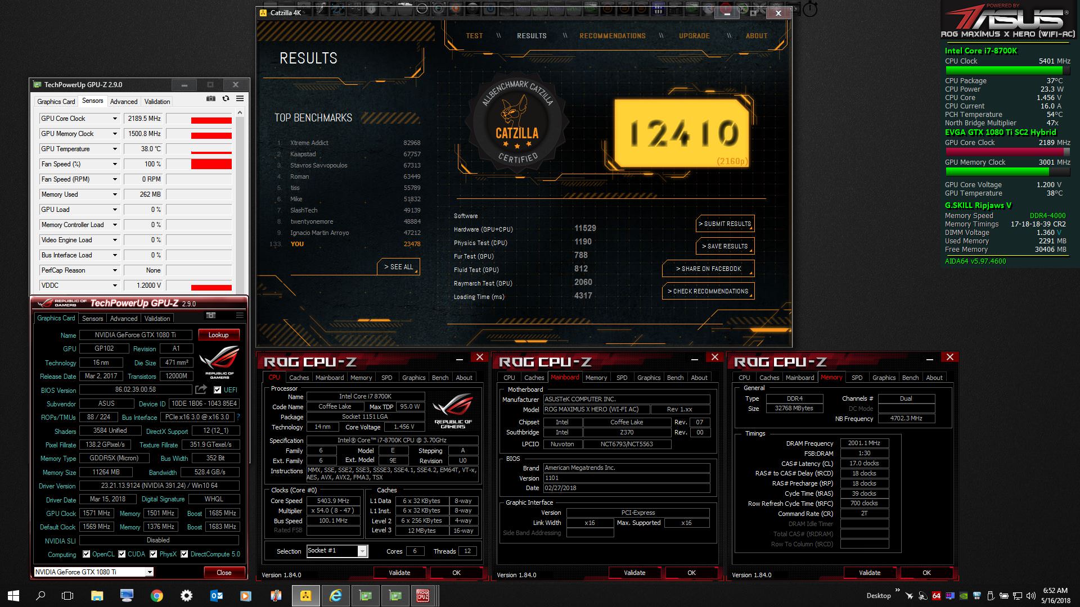The width and height of the screenshot is (1080, 607).
Task: Click Validate in CPU-Z Mainboard window
Action: [x=634, y=573]
